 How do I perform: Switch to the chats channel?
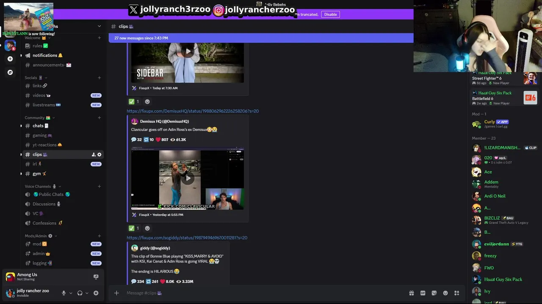coord(63,126)
